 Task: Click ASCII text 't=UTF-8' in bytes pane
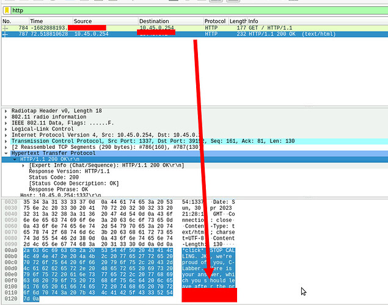point(192,239)
